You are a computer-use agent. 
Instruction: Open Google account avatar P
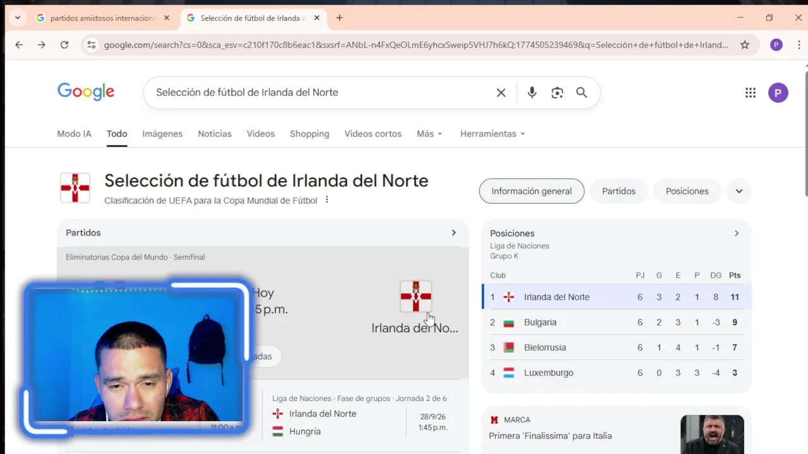coord(778,93)
